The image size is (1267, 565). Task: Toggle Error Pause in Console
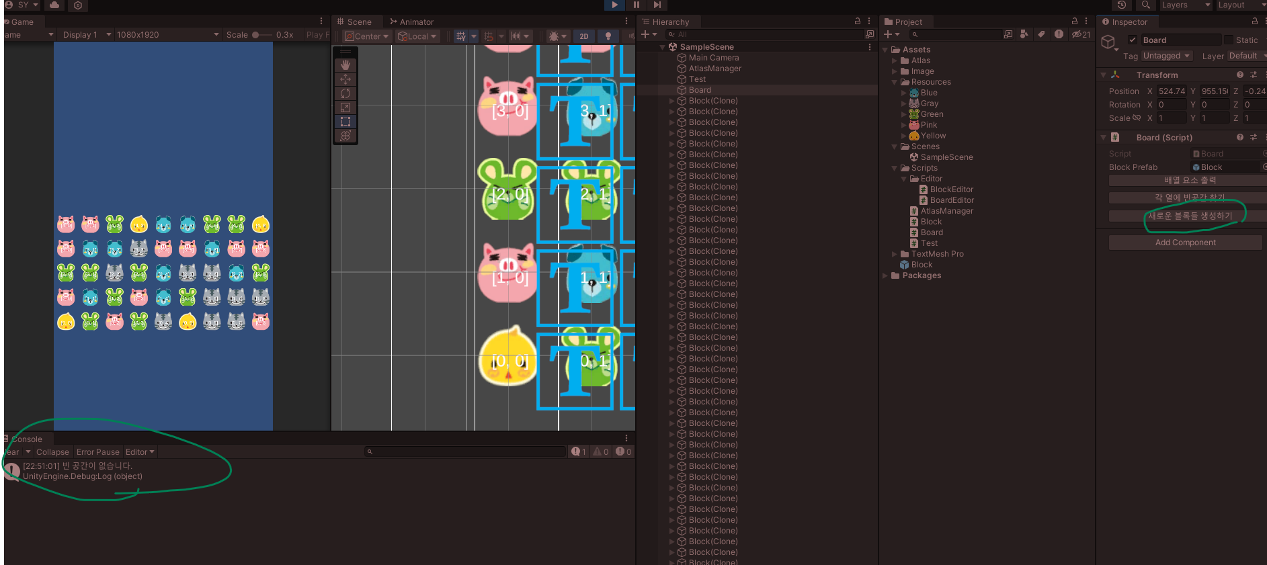(x=98, y=452)
